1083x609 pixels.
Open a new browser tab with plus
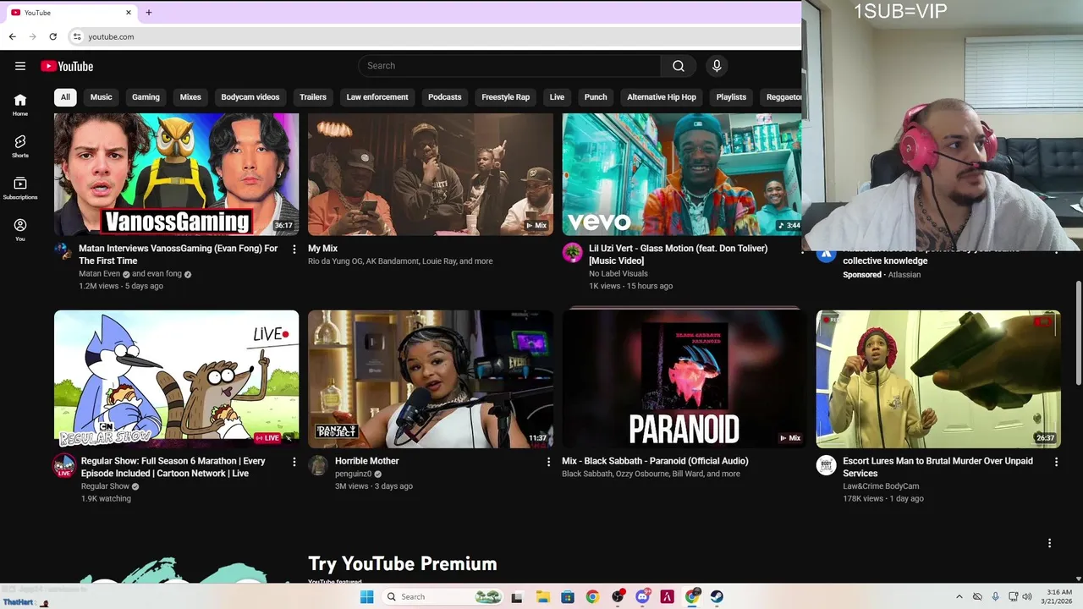(149, 13)
